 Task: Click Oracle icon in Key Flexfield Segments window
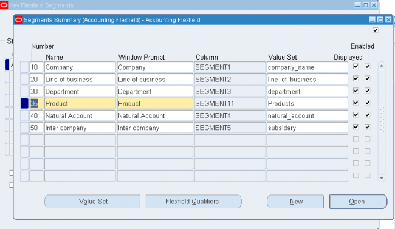click(4, 5)
